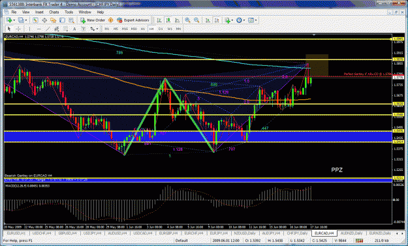The width and height of the screenshot is (408, 246).
Task: Click the New Order button
Action: [93, 20]
